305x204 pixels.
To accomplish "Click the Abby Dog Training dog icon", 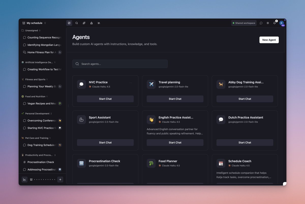I will pyautogui.click(x=221, y=84).
